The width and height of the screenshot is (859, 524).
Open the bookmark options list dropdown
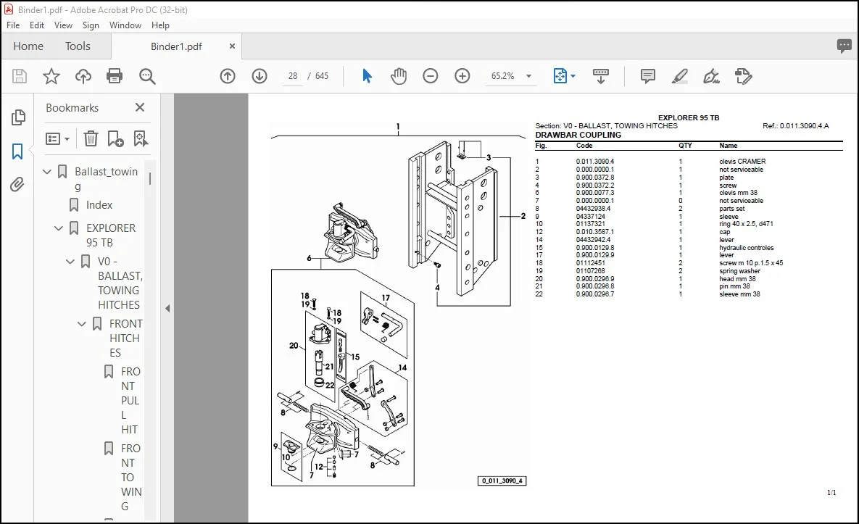pyautogui.click(x=57, y=139)
